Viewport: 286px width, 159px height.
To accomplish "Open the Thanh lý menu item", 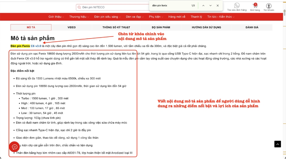I will point(196,17).
